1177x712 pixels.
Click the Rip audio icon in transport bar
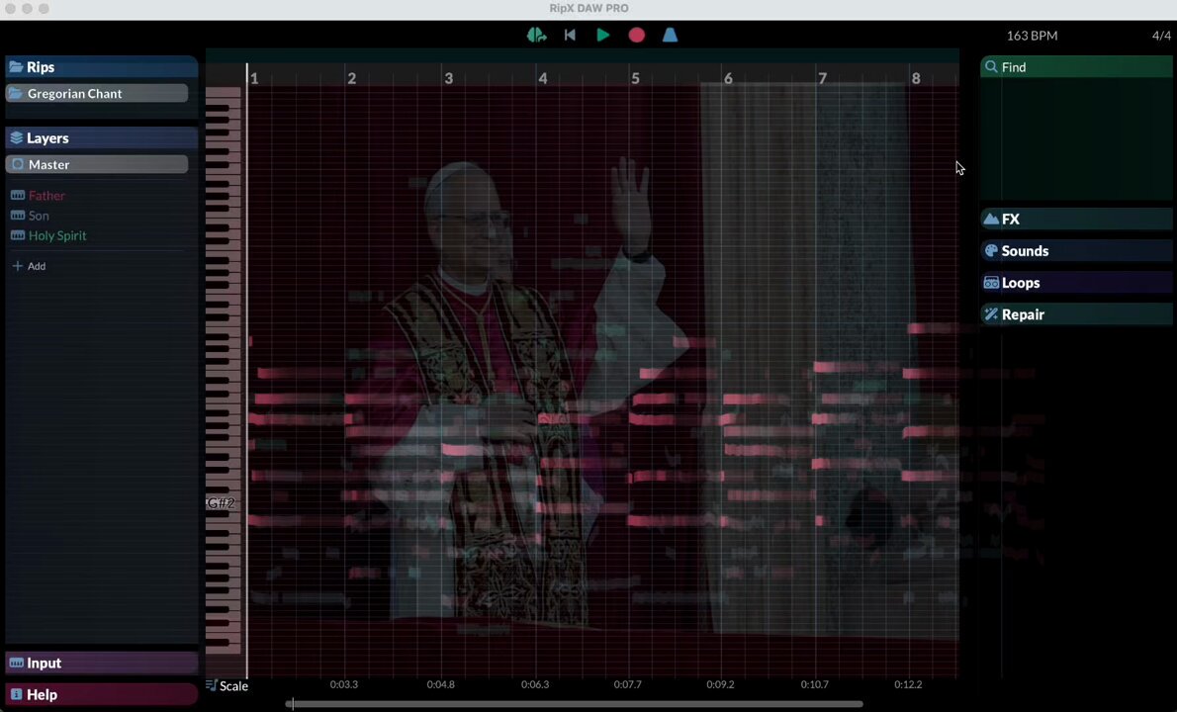pos(536,35)
